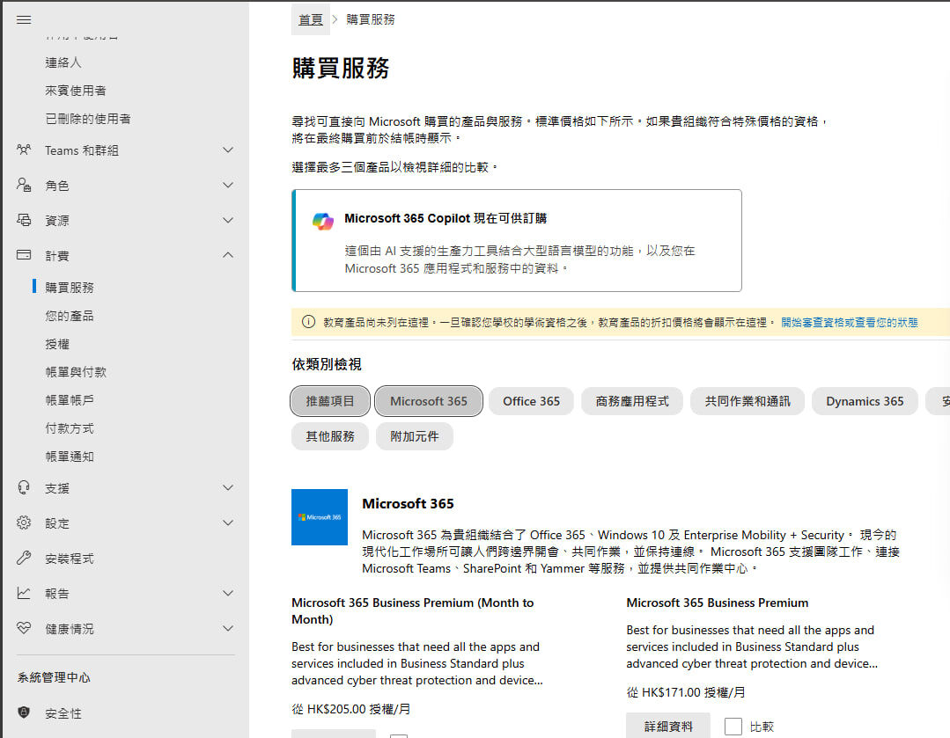Click the Copilot logo icon
Viewport: 950px width, 738px height.
point(323,221)
